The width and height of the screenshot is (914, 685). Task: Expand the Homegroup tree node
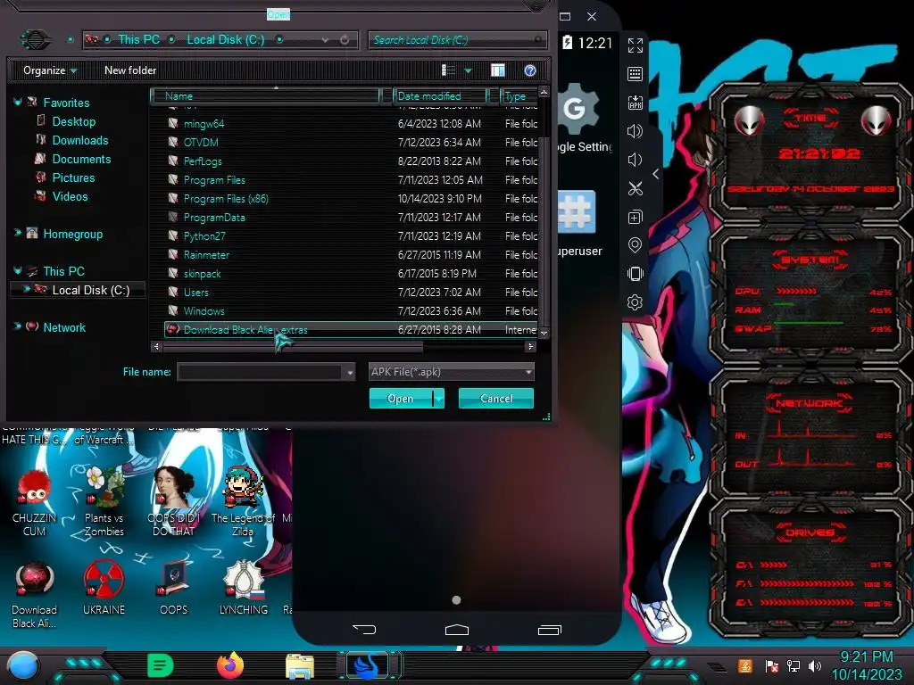coord(18,234)
